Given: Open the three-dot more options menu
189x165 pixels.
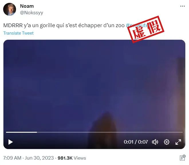Looking at the screenshot, I should click(x=182, y=6).
